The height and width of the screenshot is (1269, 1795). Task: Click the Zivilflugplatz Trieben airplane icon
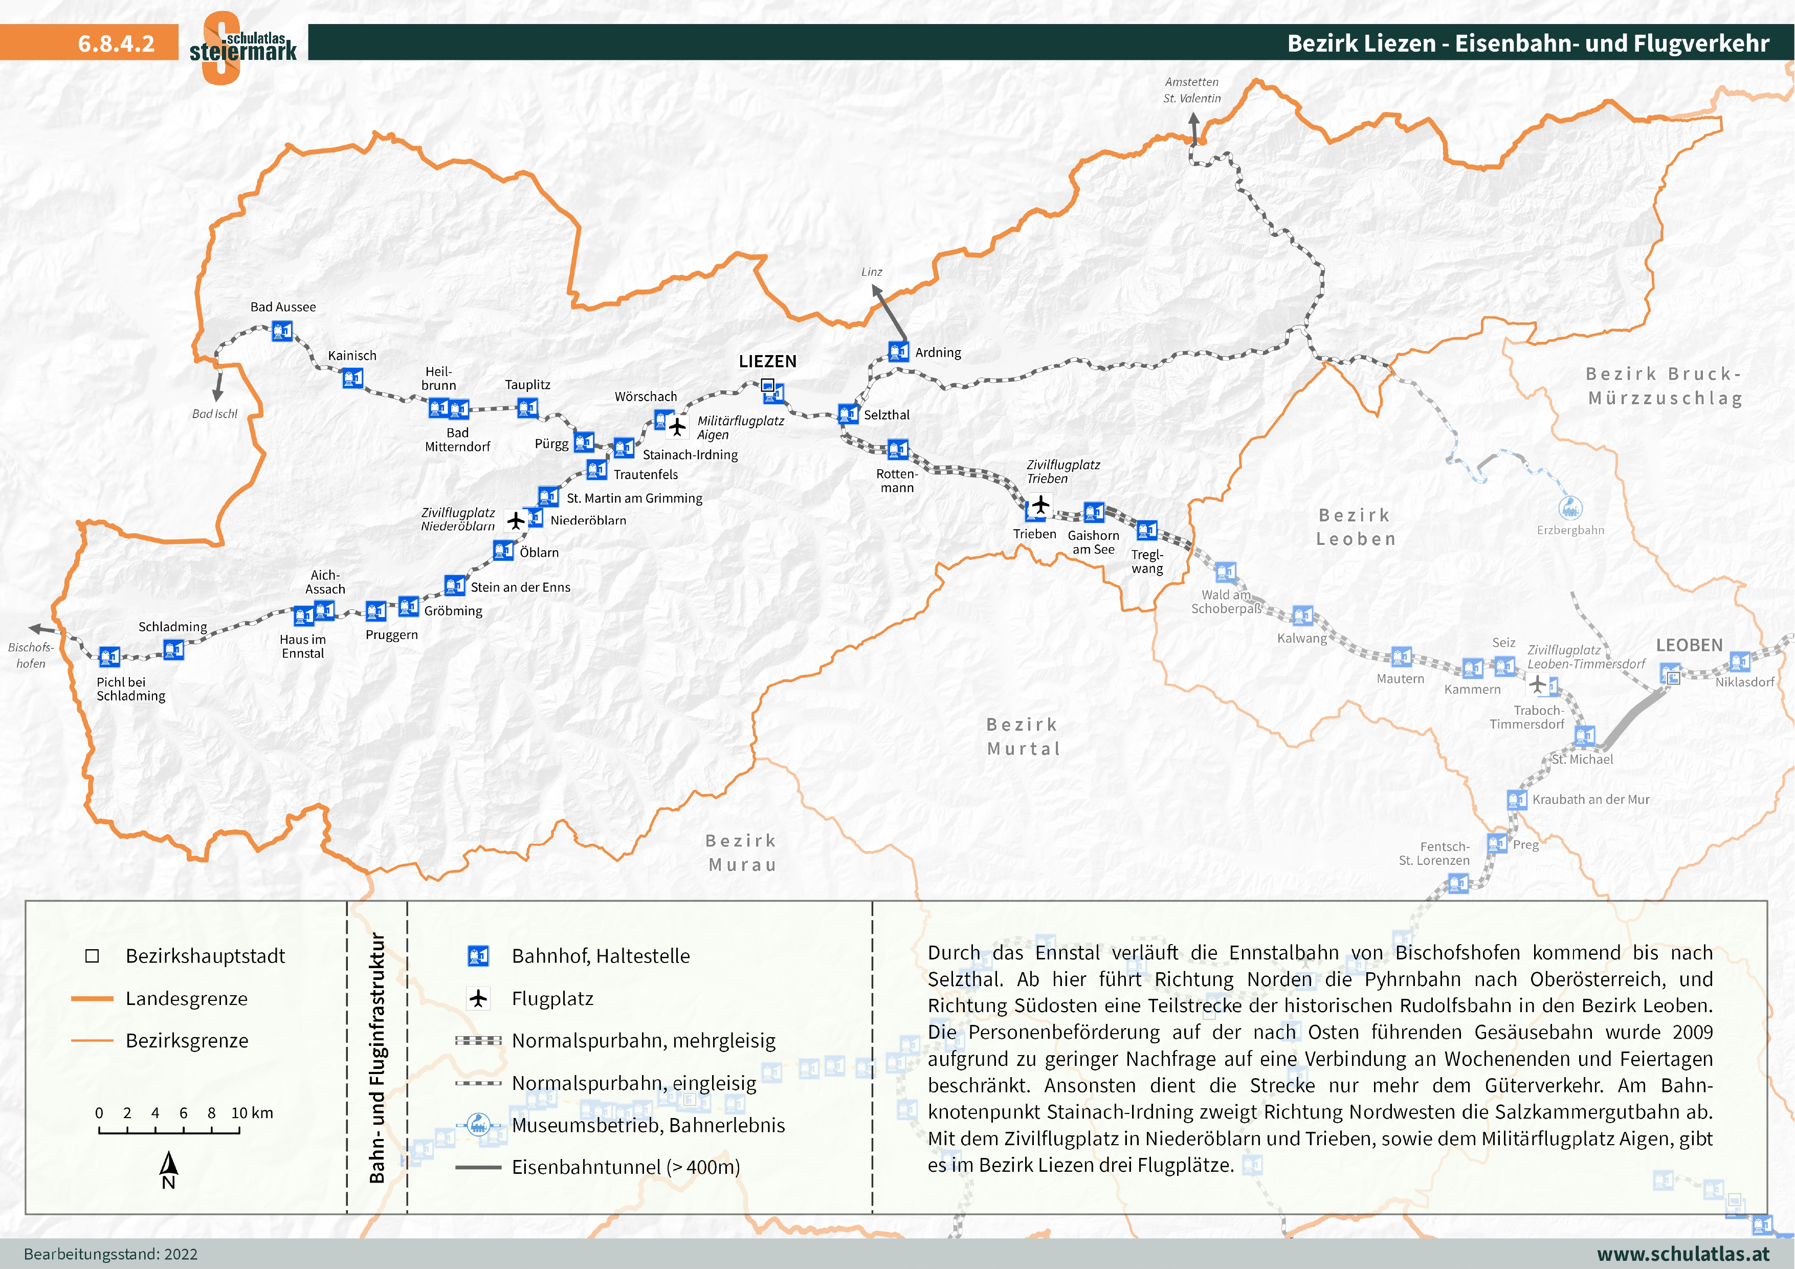1040,505
